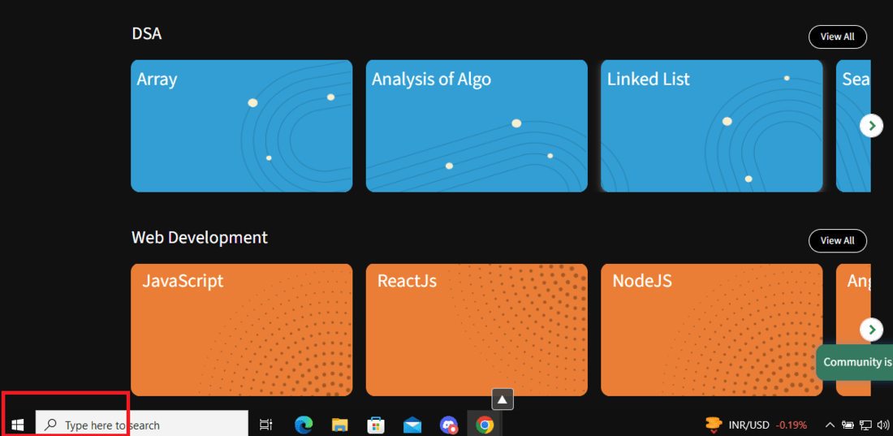Open the volume control tray icon
893x436 pixels.
point(883,425)
